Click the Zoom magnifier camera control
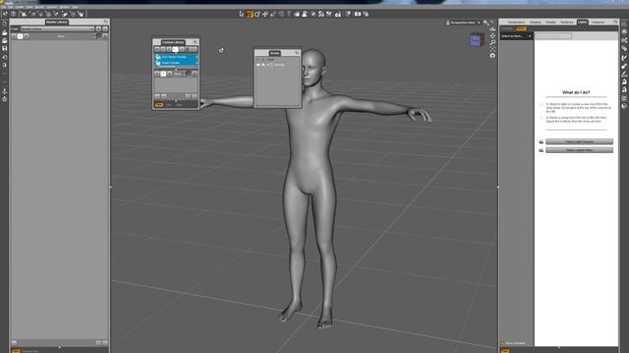Viewport: 629px width, 353px height. coord(492,42)
